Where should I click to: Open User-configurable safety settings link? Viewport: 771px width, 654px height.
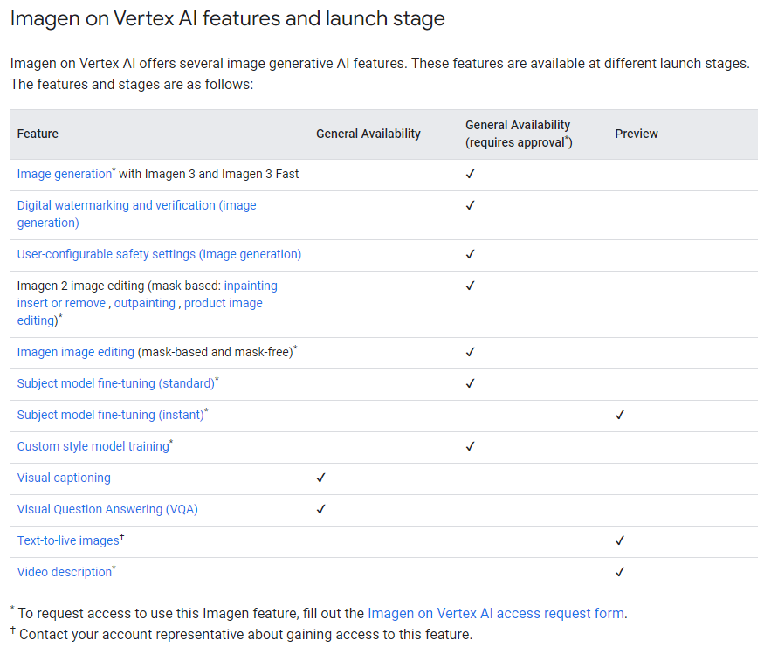pyautogui.click(x=159, y=254)
